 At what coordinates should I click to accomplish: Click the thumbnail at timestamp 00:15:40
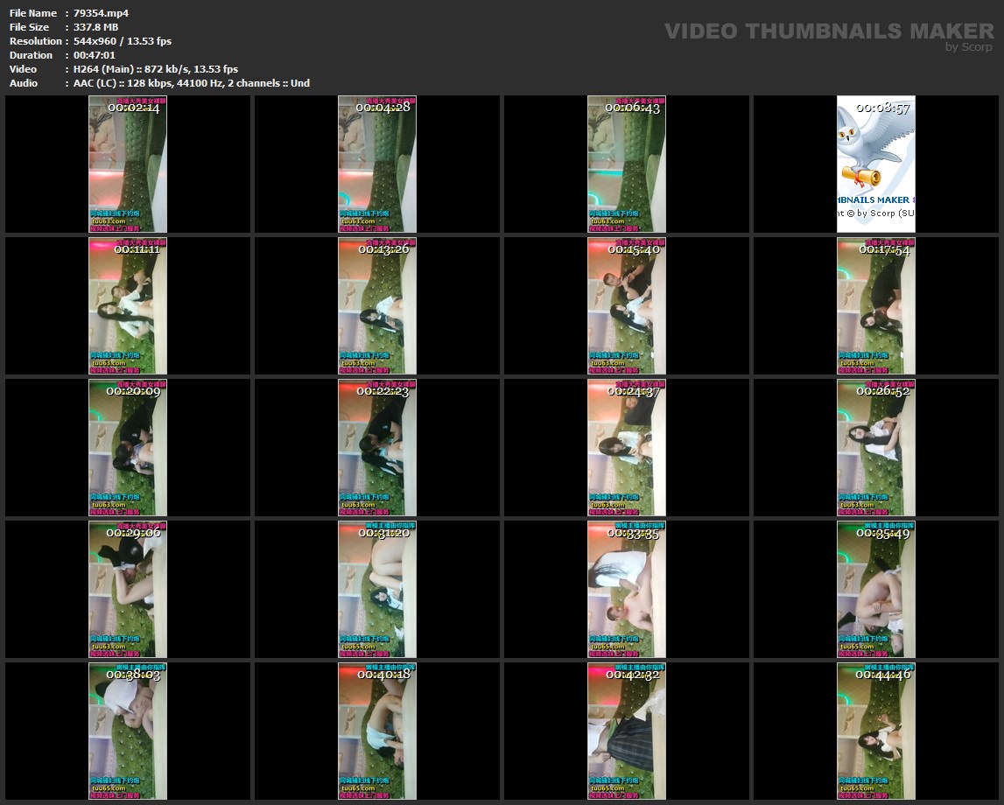(627, 305)
